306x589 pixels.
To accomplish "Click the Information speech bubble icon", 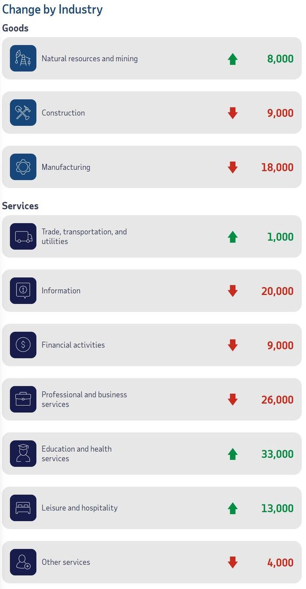I will [x=23, y=291].
